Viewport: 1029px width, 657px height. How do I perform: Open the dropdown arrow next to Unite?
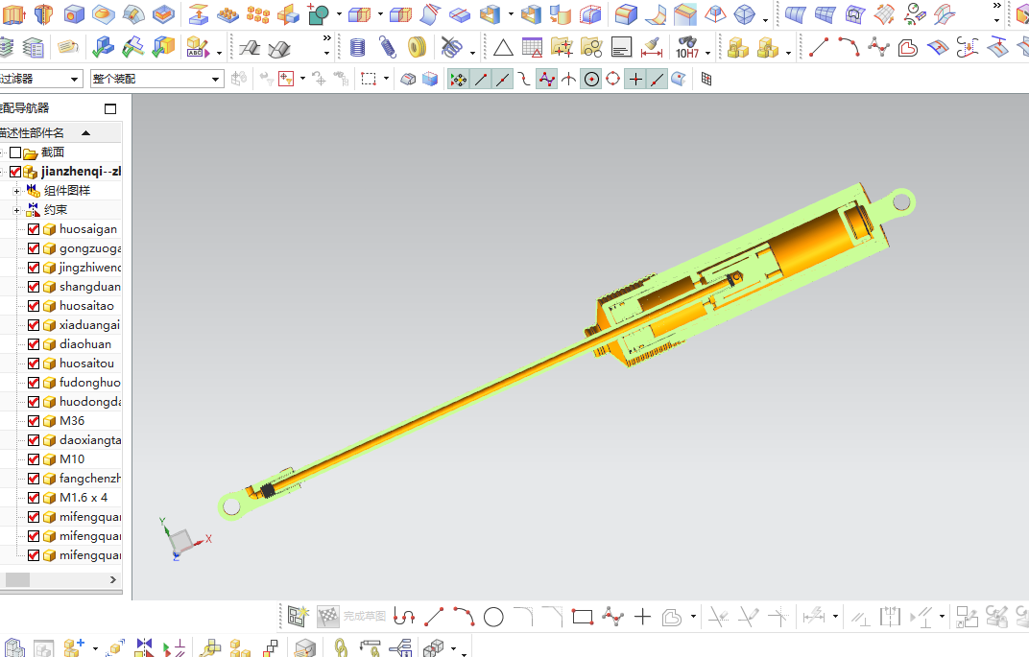click(339, 13)
